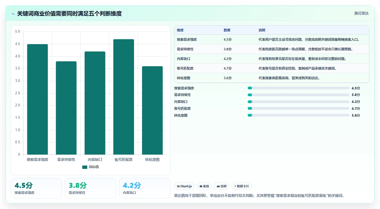Toggle the 指标值 legend entry
Image resolution: width=380 pixels, height=209 pixels.
[91, 167]
